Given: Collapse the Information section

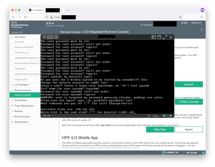Looking at the screenshot, I should coord(12,37).
